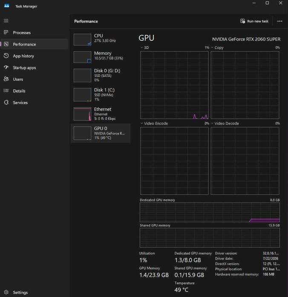Open Settings at the sidebar bottom
Screen dimensions: 288x297
pyautogui.click(x=34, y=292)
